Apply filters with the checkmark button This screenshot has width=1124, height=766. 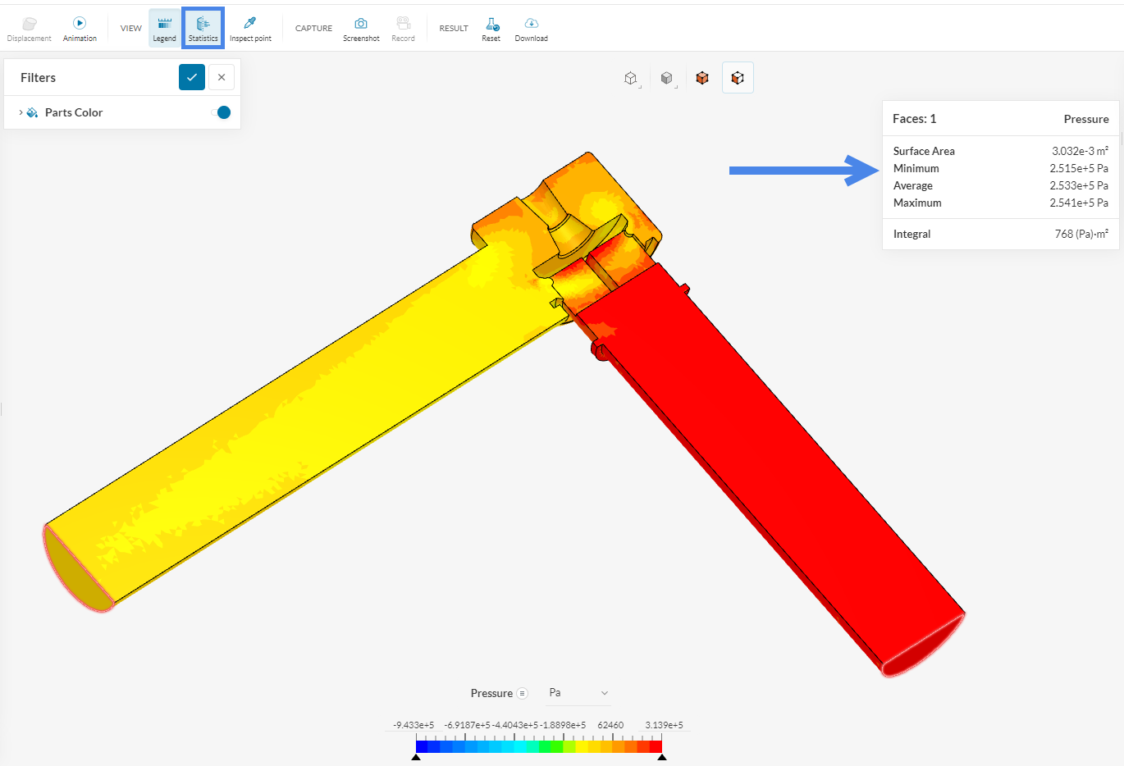coord(191,76)
